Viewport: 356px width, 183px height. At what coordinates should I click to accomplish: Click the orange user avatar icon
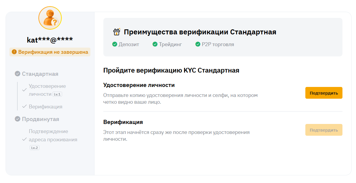[50, 18]
